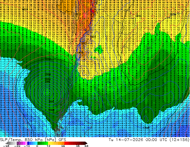
Task: Click the "GFS" model label
Action: (x=62, y=140)
